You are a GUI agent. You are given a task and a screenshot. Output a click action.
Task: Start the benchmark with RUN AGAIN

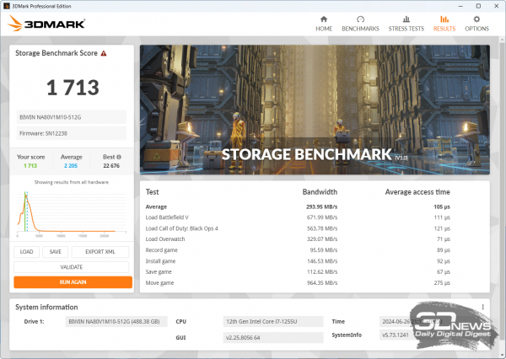pos(73,282)
